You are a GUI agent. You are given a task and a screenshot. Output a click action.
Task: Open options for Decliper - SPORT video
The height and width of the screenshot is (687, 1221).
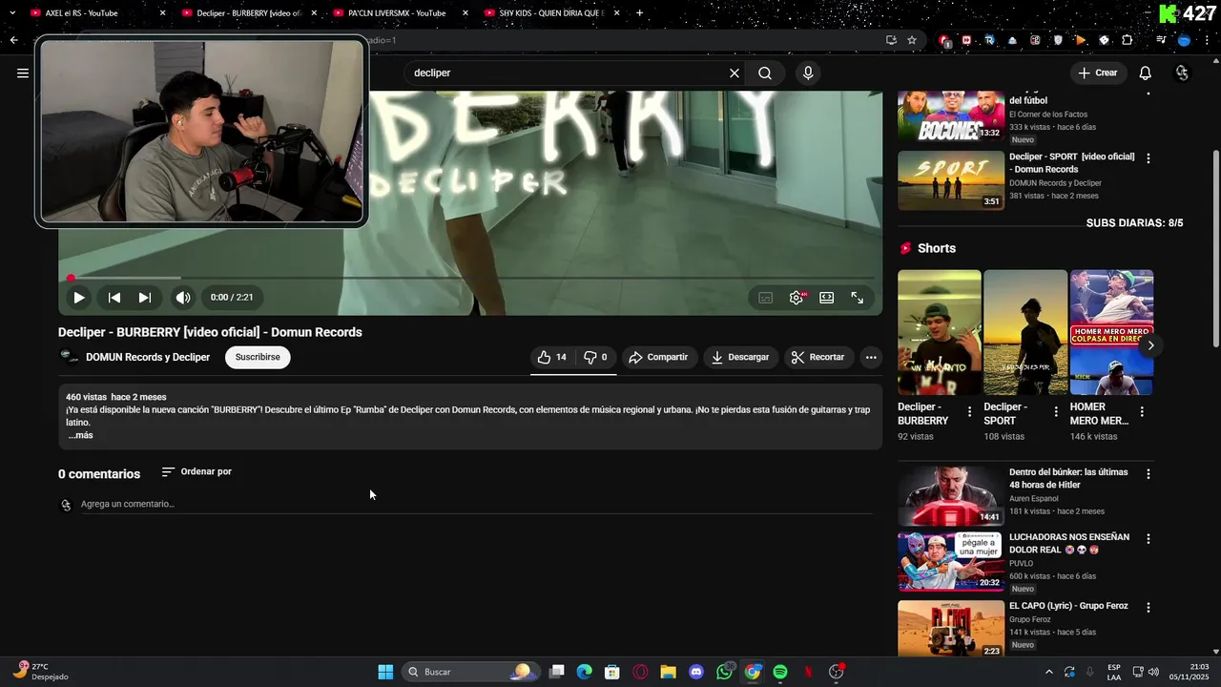click(x=1149, y=158)
